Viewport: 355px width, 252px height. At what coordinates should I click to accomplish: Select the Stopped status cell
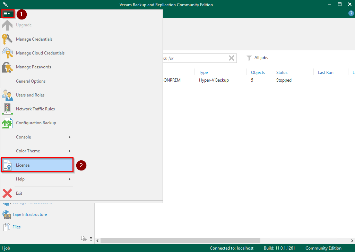284,80
